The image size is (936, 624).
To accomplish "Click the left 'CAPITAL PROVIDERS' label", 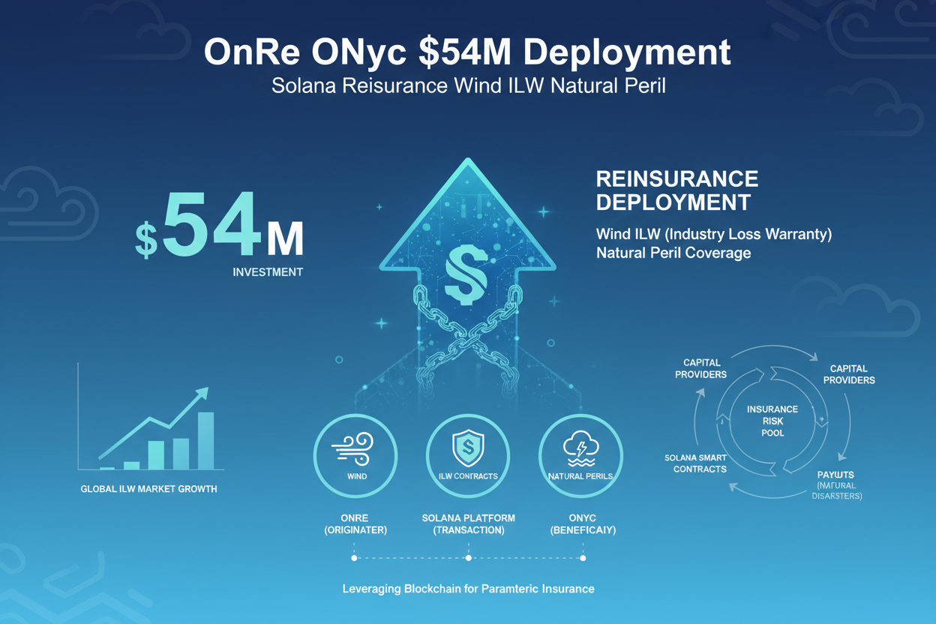I will [700, 368].
